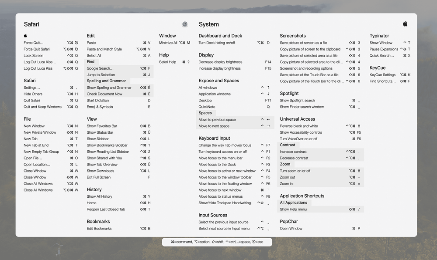Click Move focus to the menu bar
This screenshot has height=260, width=437.
click(235, 158)
